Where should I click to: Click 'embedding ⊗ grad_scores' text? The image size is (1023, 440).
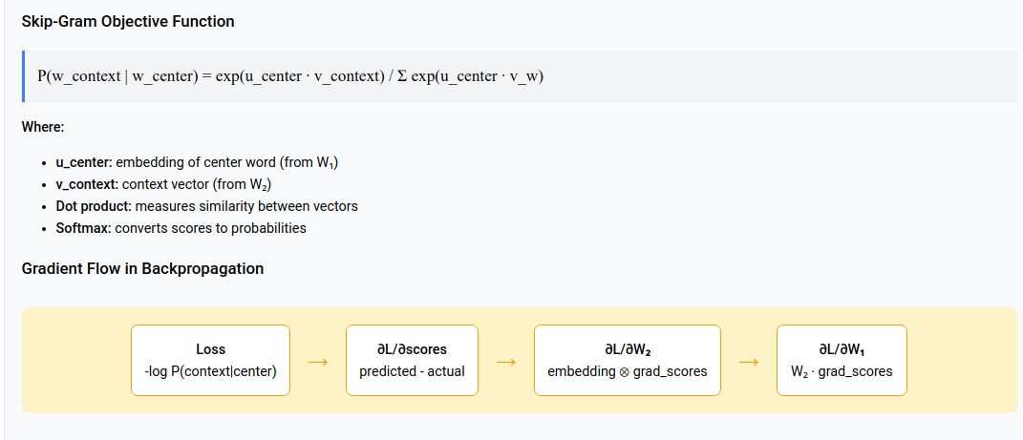click(628, 371)
